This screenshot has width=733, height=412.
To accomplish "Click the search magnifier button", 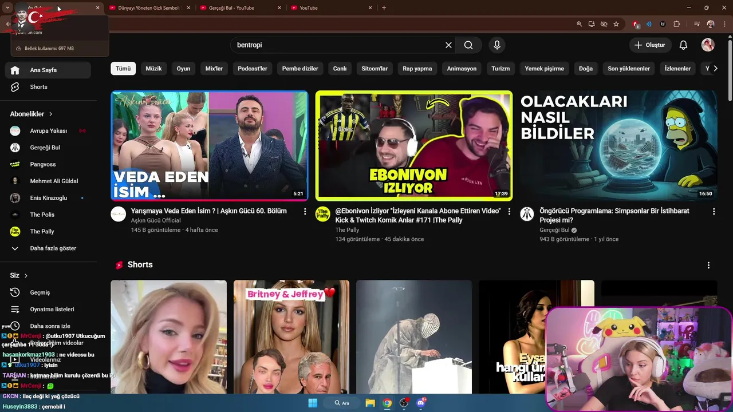I will 468,45.
